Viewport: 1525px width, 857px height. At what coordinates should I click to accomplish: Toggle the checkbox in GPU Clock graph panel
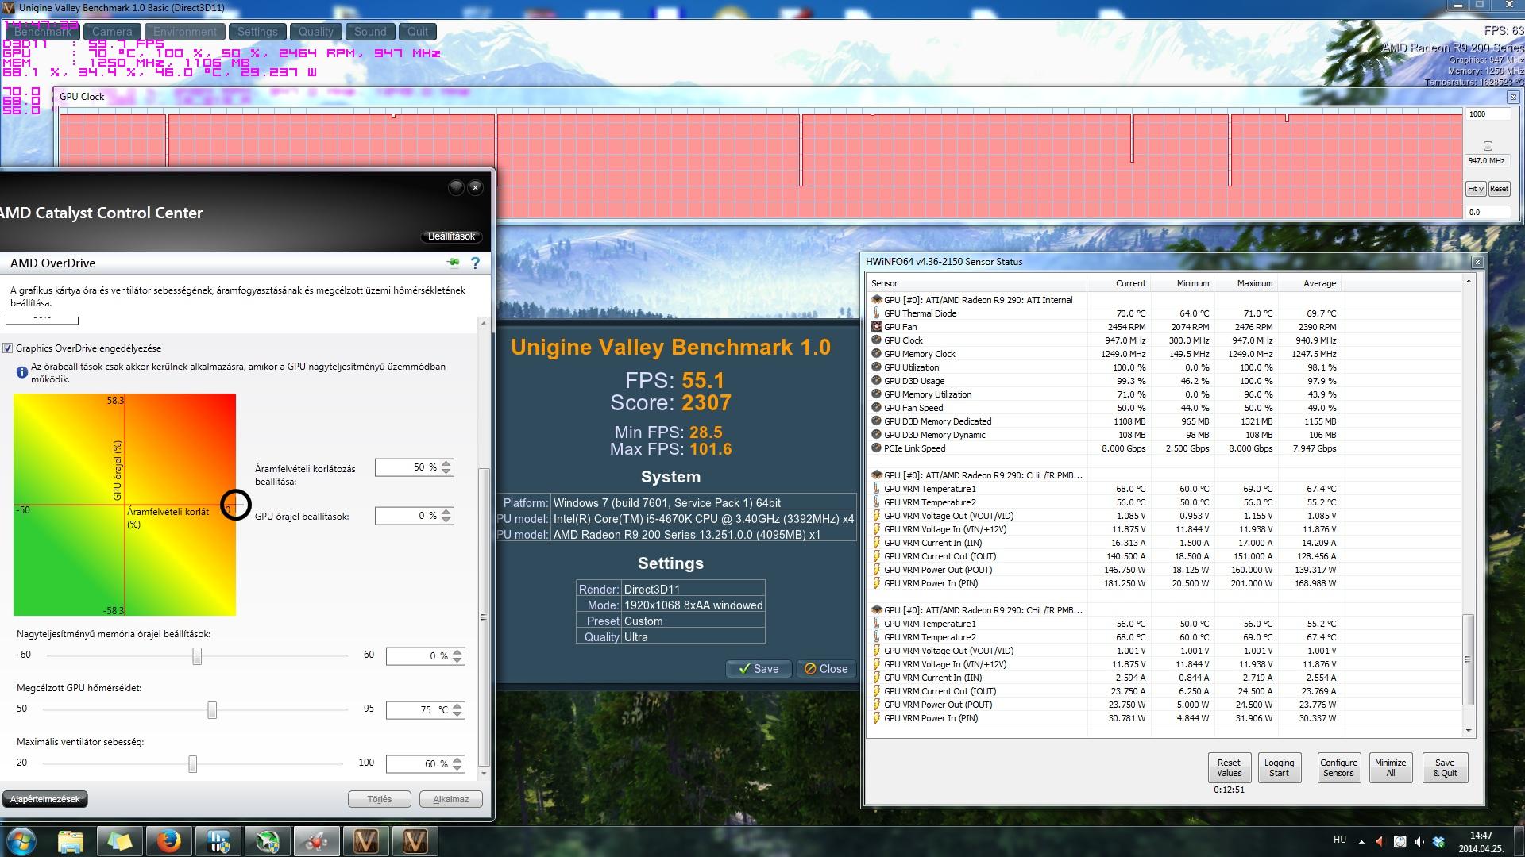coord(1488,146)
